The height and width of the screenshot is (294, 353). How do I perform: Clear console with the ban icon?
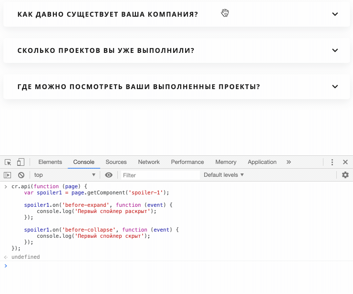pyautogui.click(x=21, y=175)
